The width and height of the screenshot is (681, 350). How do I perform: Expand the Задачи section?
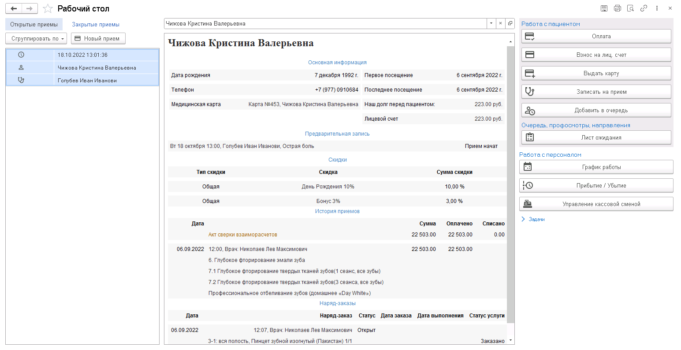533,219
